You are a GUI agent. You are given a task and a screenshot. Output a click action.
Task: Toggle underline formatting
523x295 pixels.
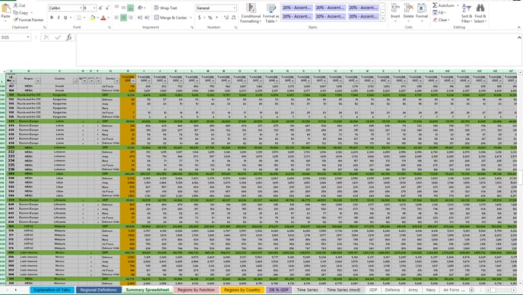pos(65,17)
